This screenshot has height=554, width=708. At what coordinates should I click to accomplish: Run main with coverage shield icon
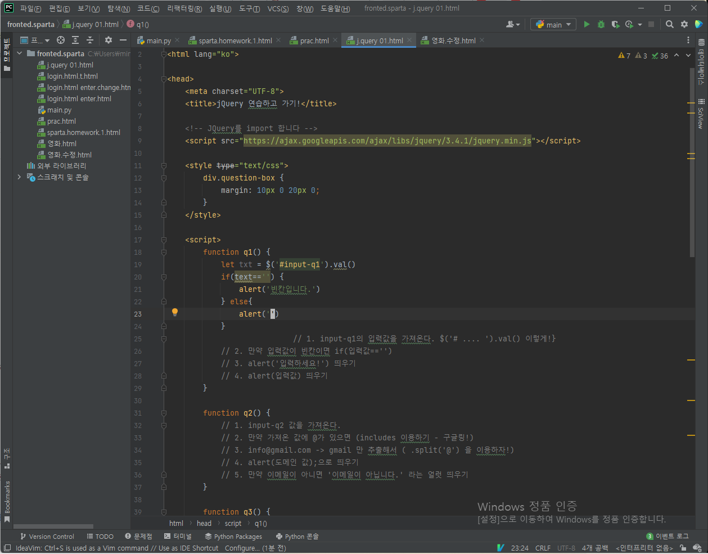(x=615, y=24)
